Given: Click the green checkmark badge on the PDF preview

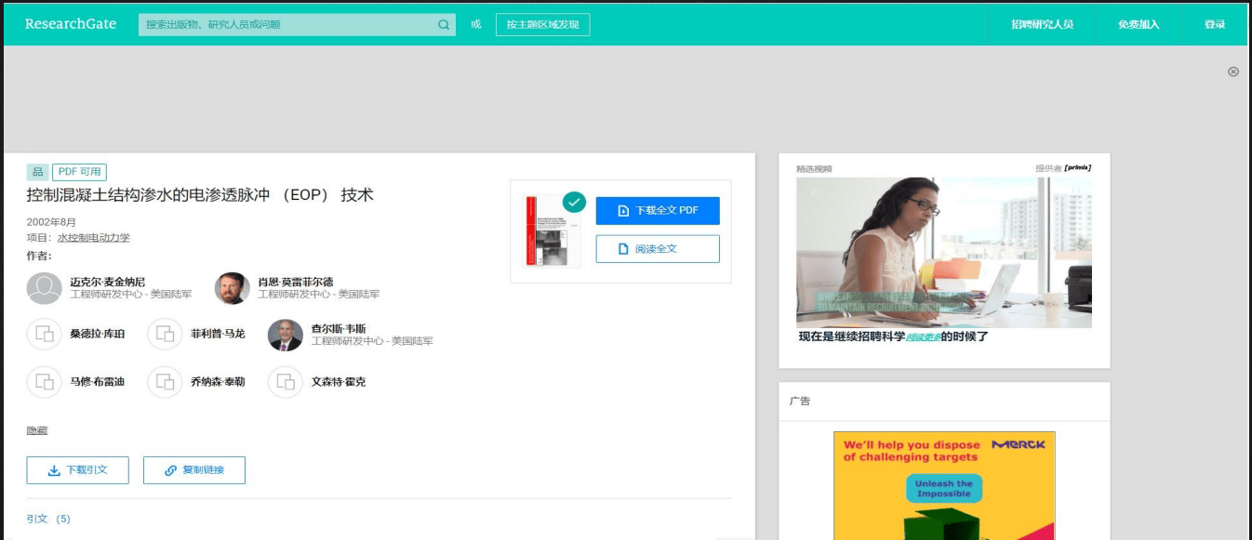Looking at the screenshot, I should (575, 201).
